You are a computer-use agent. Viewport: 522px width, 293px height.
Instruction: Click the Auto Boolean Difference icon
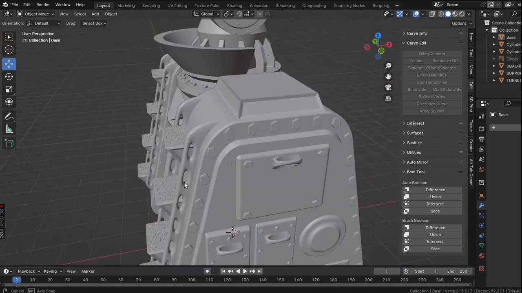pyautogui.click(x=406, y=190)
